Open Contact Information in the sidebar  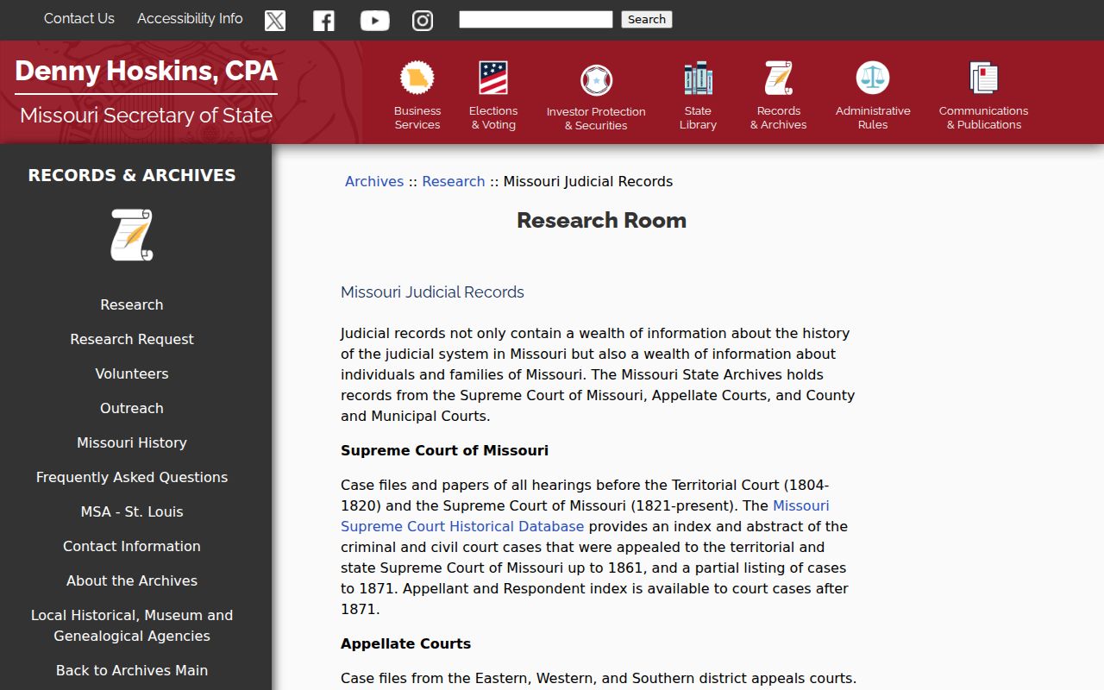coord(132,546)
